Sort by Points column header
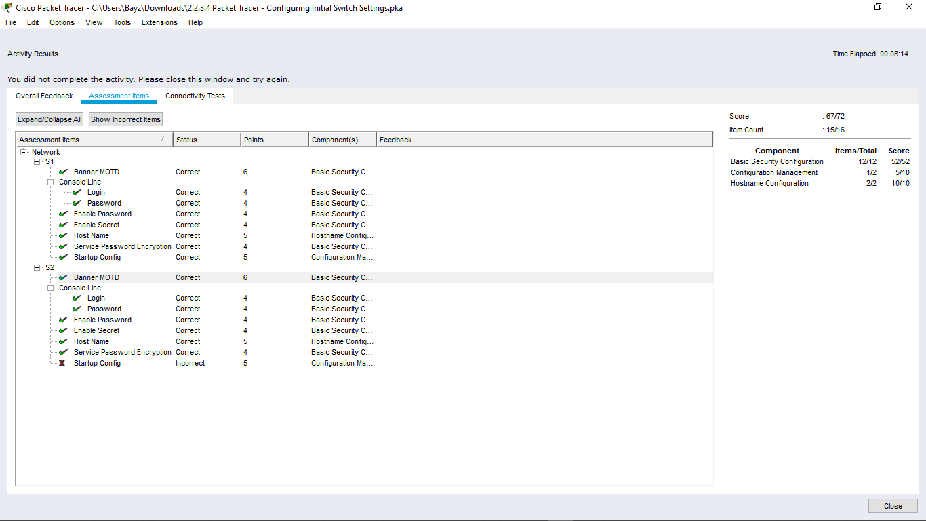This screenshot has width=926, height=521. click(275, 140)
